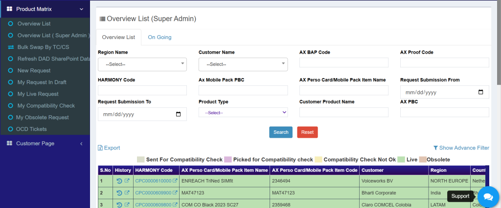Click the Support chat bubble icon
The height and width of the screenshot is (208, 501).
point(487,196)
